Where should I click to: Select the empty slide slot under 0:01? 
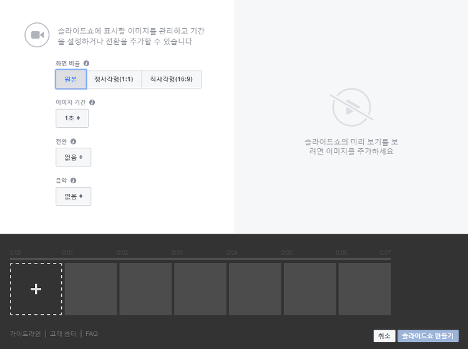90,289
